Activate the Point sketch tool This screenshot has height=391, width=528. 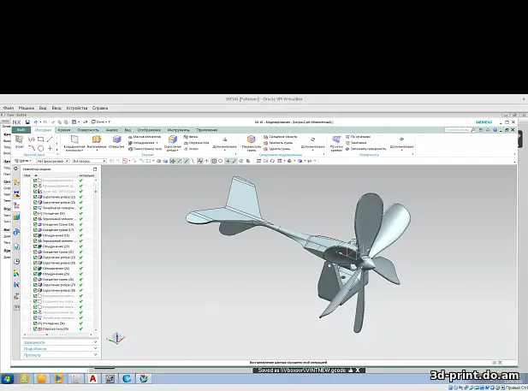[x=50, y=148]
